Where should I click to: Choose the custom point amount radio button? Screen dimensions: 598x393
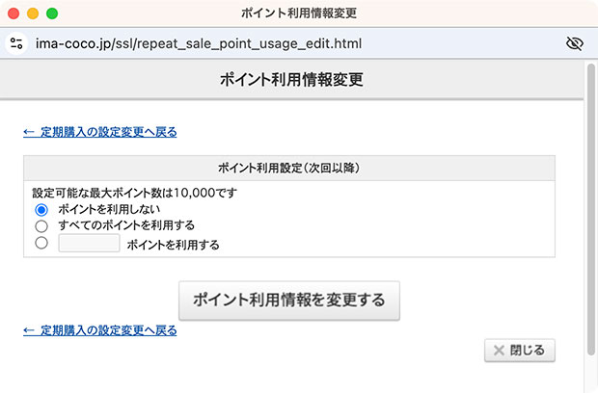(41, 244)
